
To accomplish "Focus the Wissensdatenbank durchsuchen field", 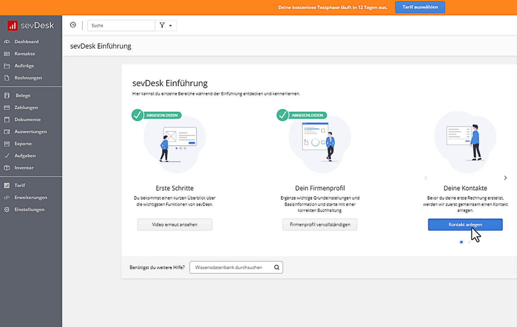I will [x=236, y=267].
